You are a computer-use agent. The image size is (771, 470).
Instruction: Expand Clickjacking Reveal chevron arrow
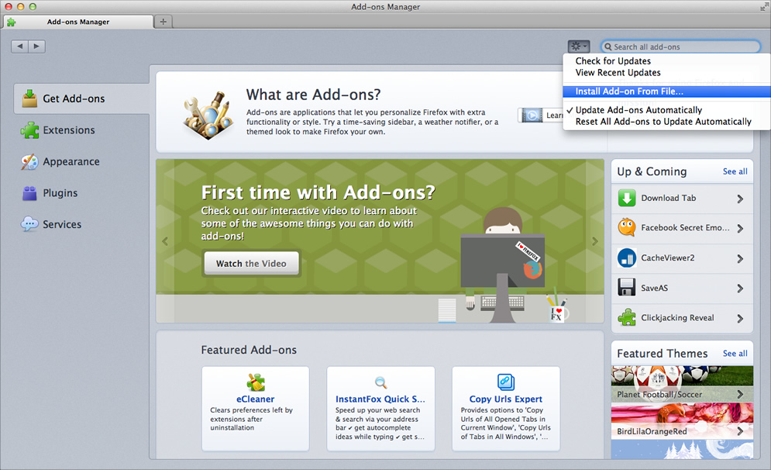741,319
